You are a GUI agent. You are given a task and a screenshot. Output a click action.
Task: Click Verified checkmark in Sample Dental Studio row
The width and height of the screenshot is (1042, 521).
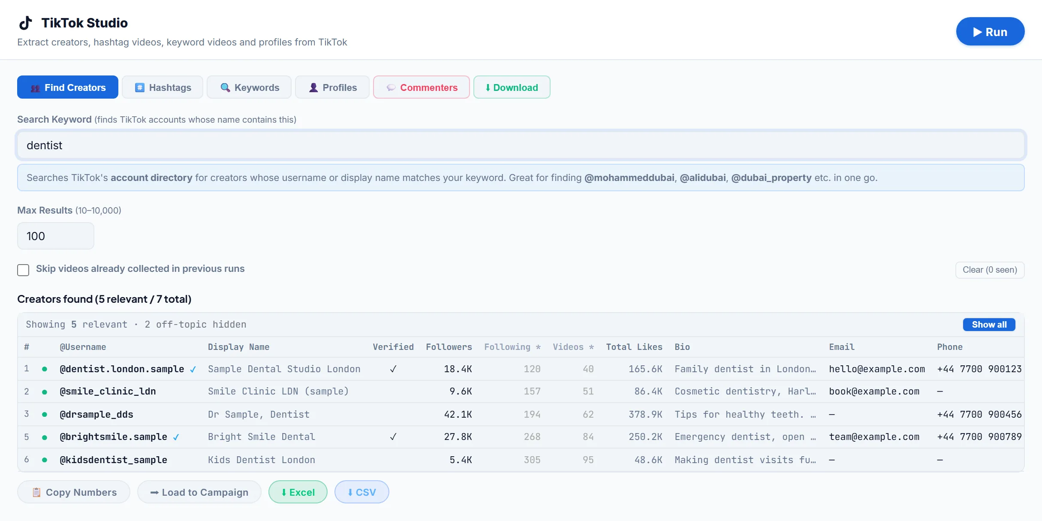[x=393, y=369]
